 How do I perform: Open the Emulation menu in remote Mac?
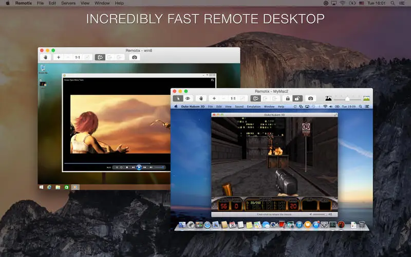pos(253,107)
